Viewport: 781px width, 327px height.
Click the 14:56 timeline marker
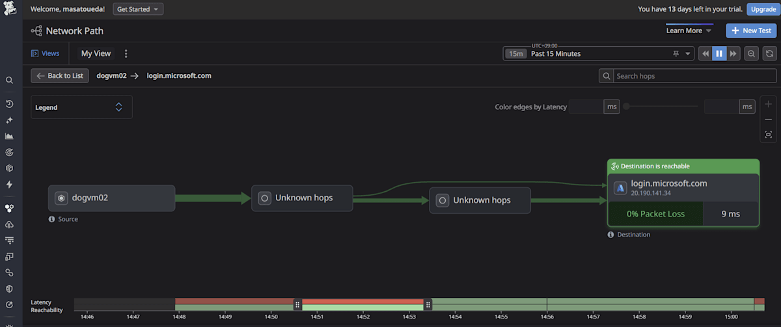tap(547, 317)
